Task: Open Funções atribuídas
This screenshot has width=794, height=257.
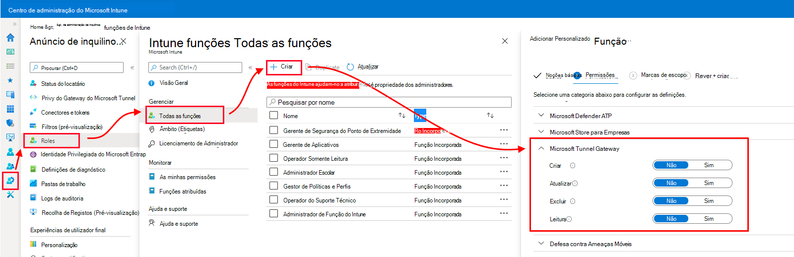Action: tap(183, 192)
